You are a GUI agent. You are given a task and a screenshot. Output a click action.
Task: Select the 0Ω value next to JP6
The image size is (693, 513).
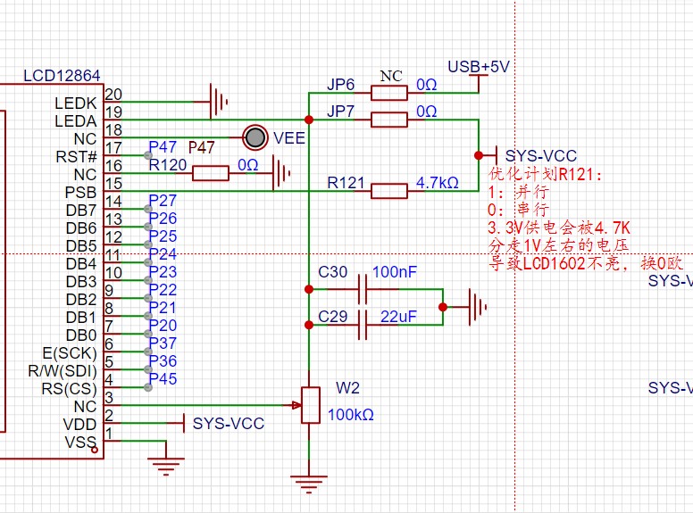point(427,85)
